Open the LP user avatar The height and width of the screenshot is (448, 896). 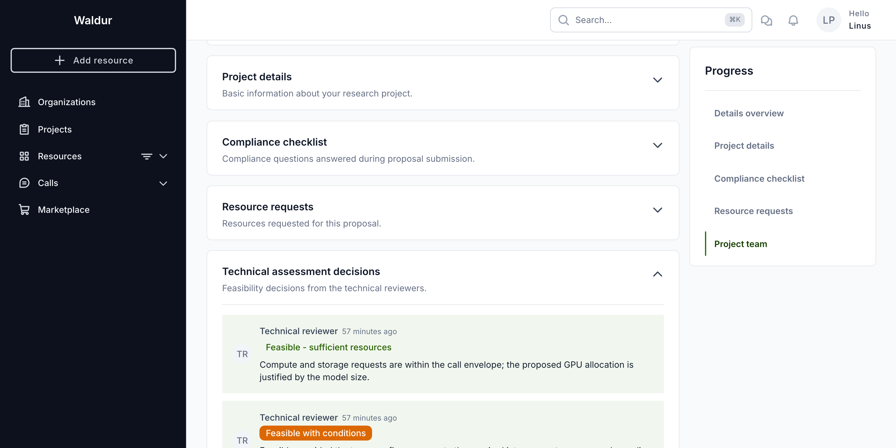tap(828, 20)
